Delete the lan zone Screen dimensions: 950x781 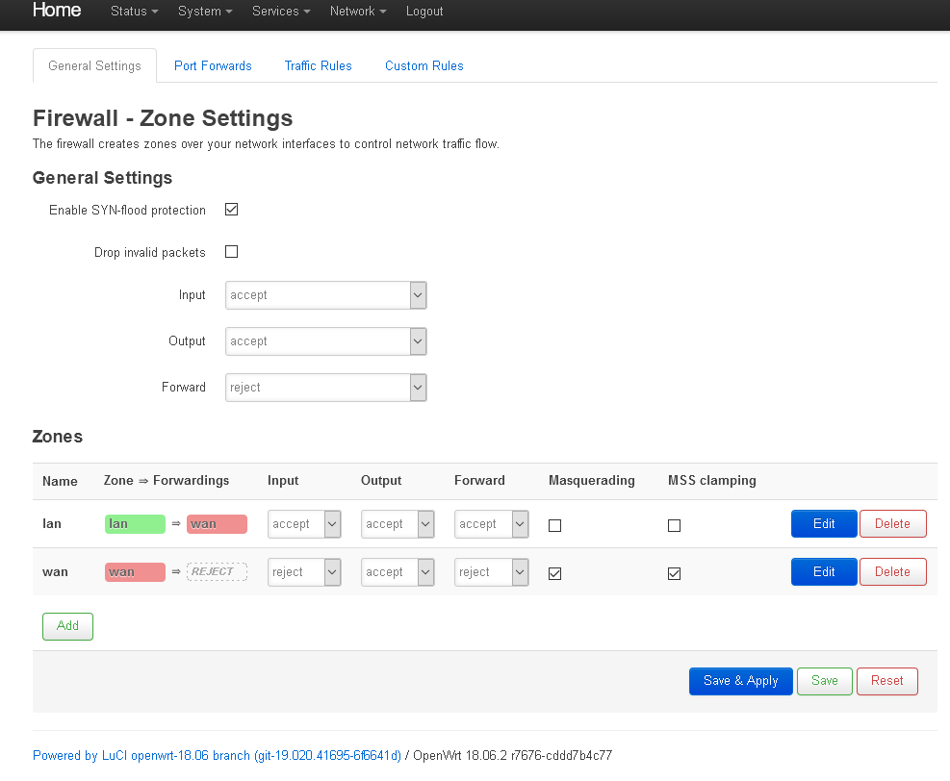(892, 523)
